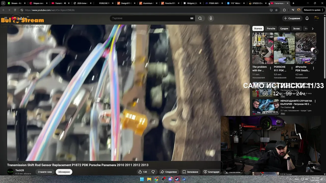Open Windows Start menu

tap(142, 179)
